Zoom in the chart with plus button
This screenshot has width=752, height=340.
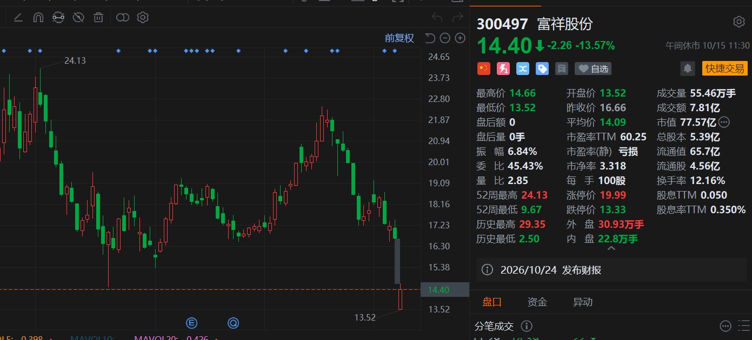click(x=460, y=38)
